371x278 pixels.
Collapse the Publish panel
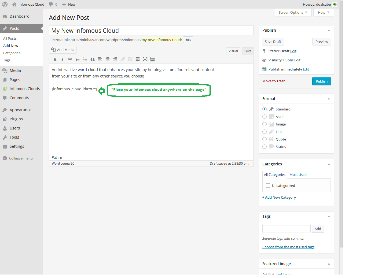coord(329,30)
